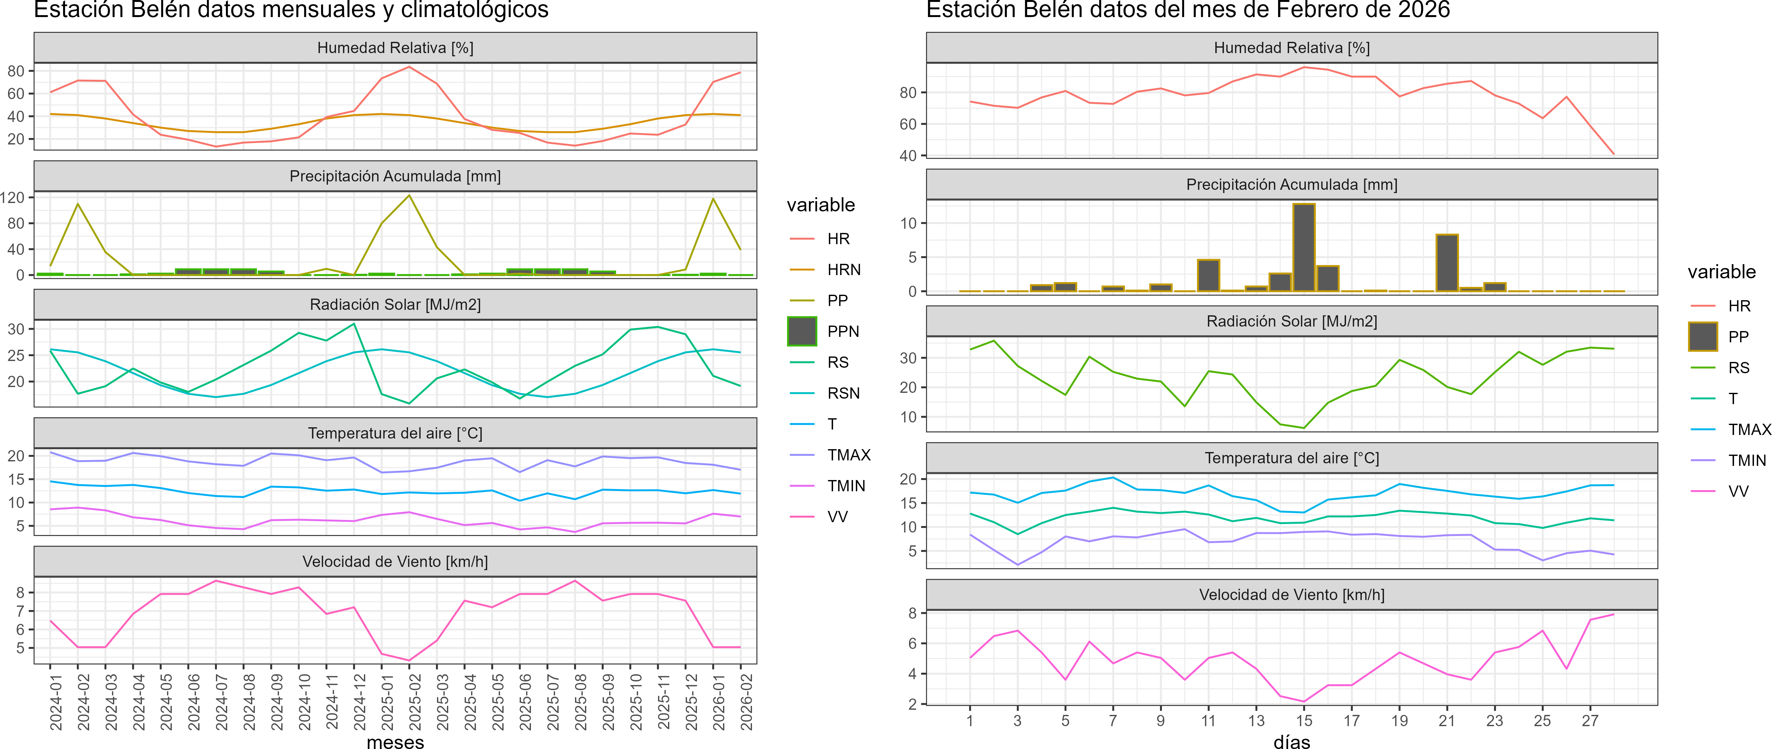The height and width of the screenshot is (749, 1772).
Task: Click left Radiación Solar panel header
Action: point(395,305)
